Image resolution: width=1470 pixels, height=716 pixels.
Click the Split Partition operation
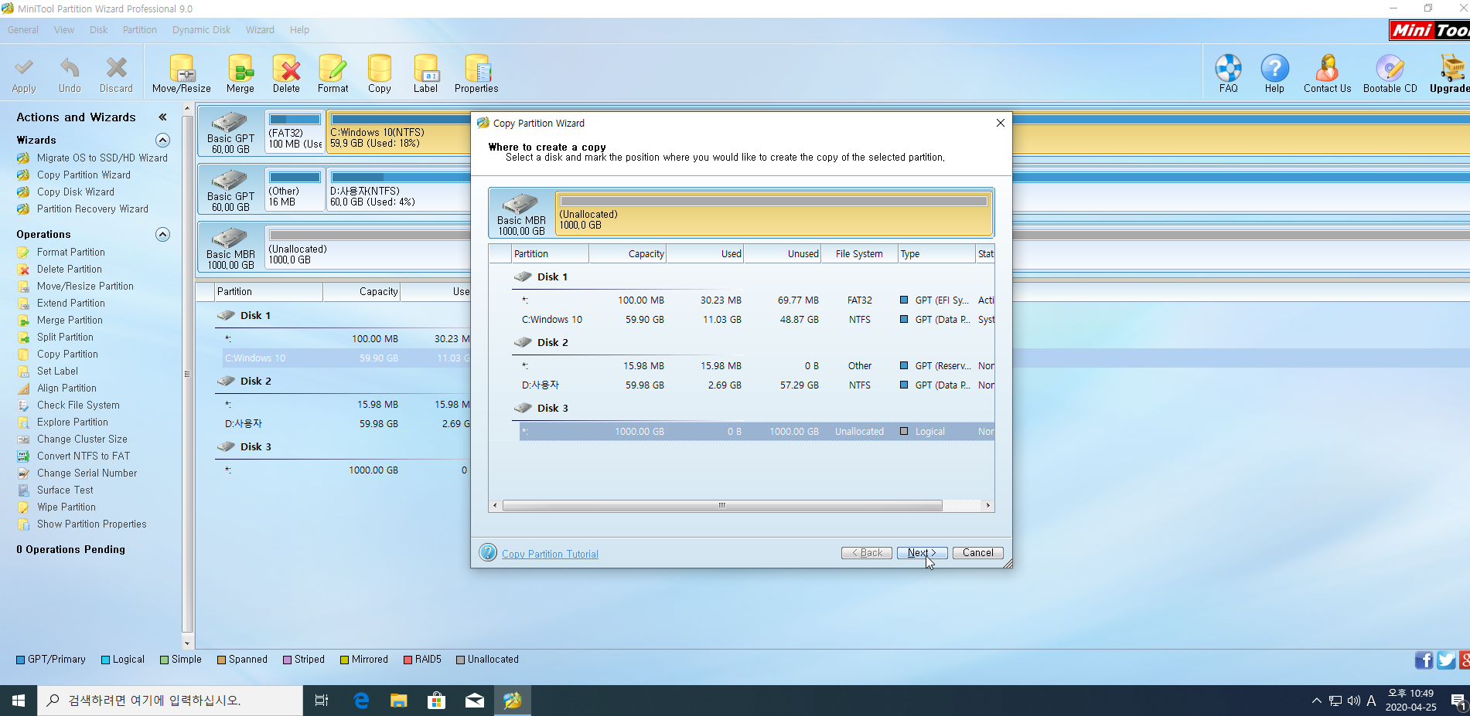tap(65, 337)
